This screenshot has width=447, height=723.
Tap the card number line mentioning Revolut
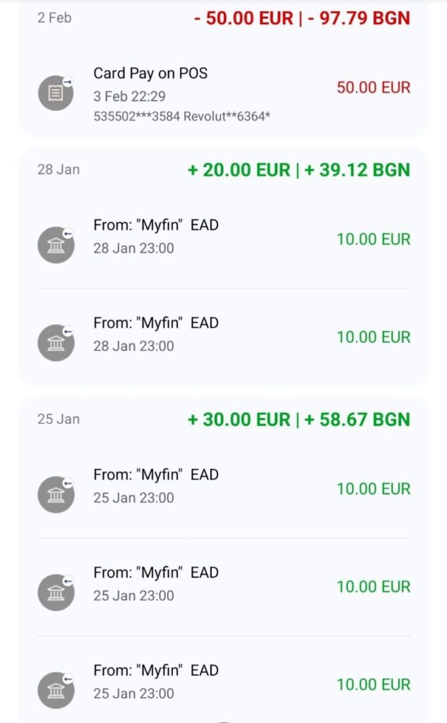[181, 116]
